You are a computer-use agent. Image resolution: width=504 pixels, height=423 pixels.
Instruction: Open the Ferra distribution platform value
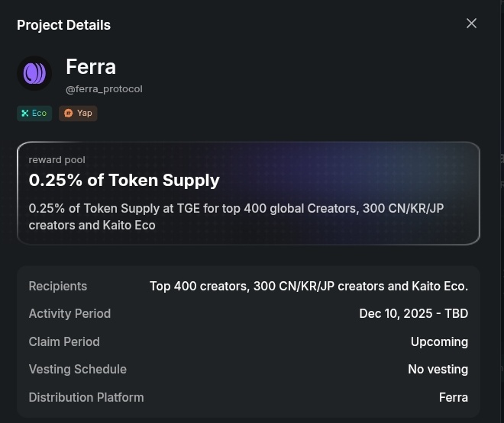coord(454,397)
